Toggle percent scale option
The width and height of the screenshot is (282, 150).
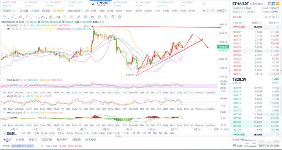tap(221, 129)
